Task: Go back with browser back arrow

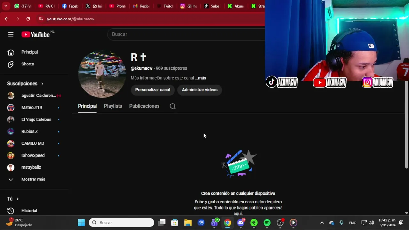Action: coord(7,19)
